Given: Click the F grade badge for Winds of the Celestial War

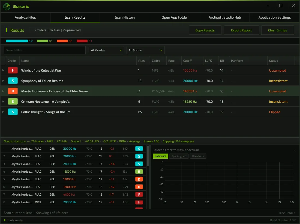Looking at the screenshot, I should coord(13,70).
